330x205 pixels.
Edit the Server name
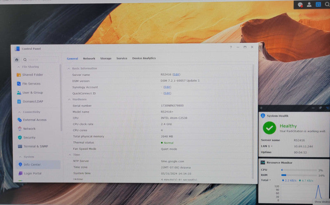[176, 75]
